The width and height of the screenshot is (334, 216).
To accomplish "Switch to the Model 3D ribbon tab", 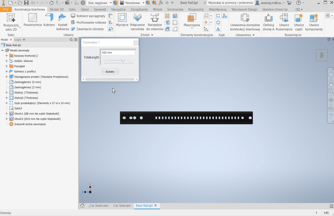I will [x=57, y=9].
